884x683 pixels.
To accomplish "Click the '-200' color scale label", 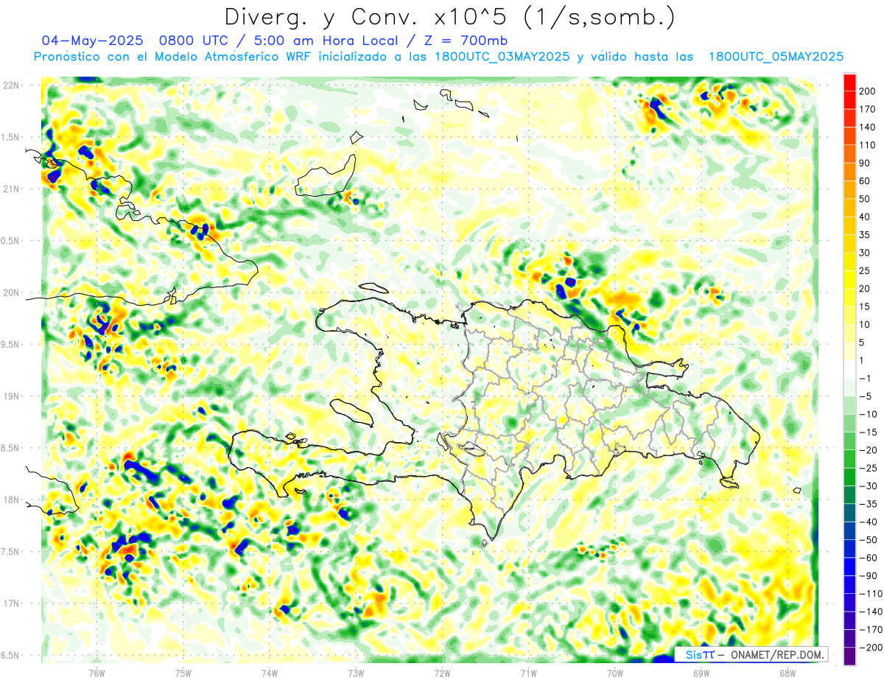I will (870, 648).
